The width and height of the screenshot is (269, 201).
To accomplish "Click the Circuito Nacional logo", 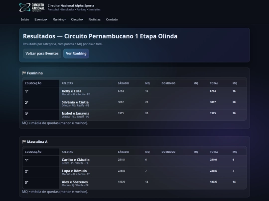I will 32,7.
